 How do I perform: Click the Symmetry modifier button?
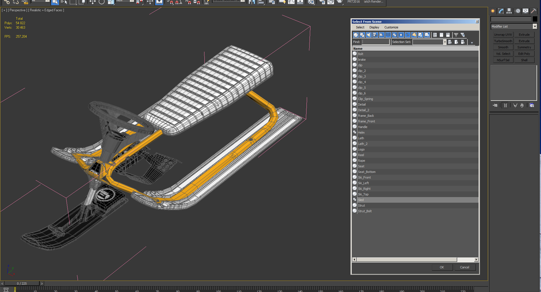click(x=524, y=47)
